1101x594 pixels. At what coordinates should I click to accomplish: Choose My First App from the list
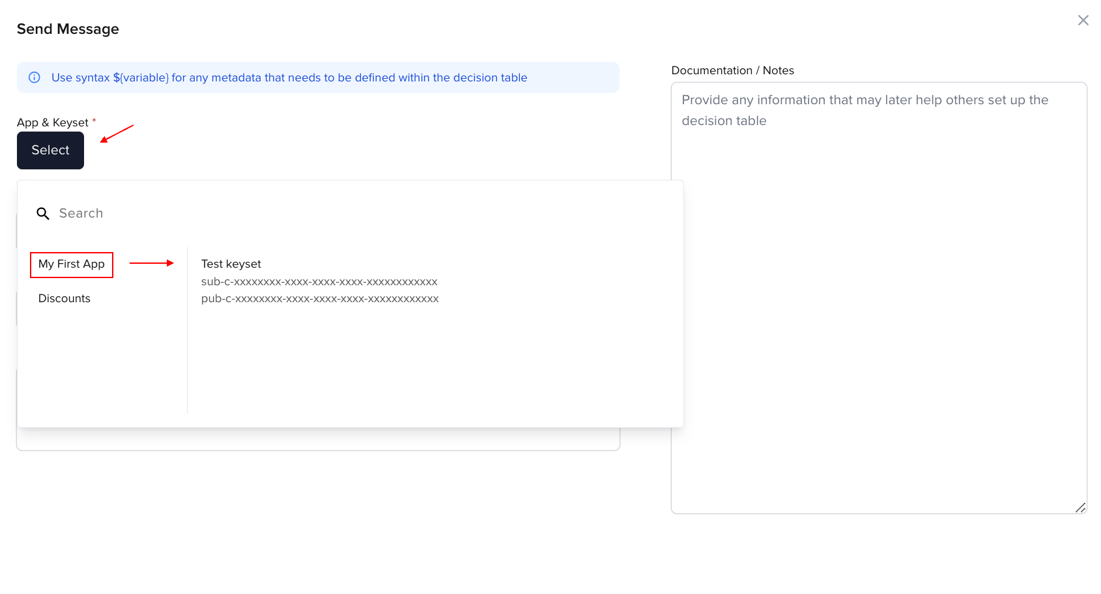pos(72,264)
